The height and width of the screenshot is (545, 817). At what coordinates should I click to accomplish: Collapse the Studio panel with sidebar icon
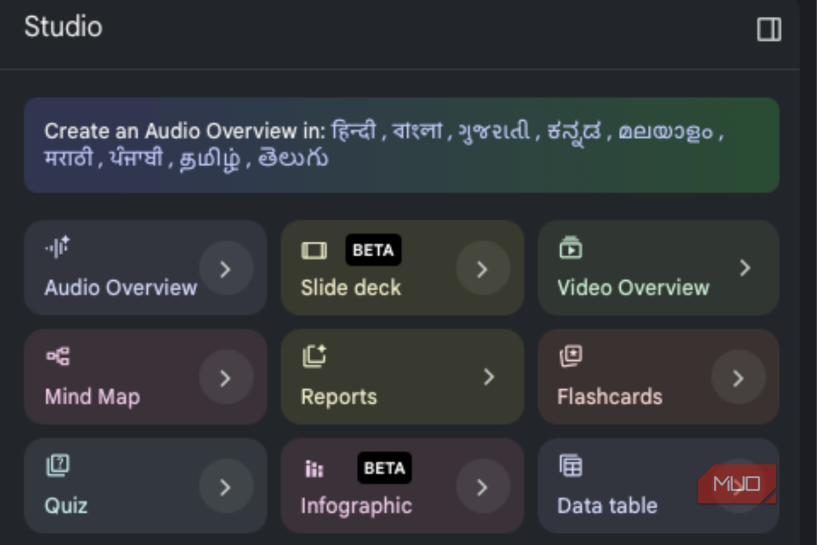(769, 29)
